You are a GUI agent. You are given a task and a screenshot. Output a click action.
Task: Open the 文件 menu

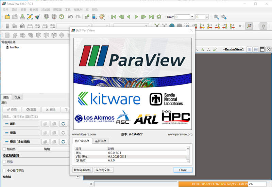5,10
